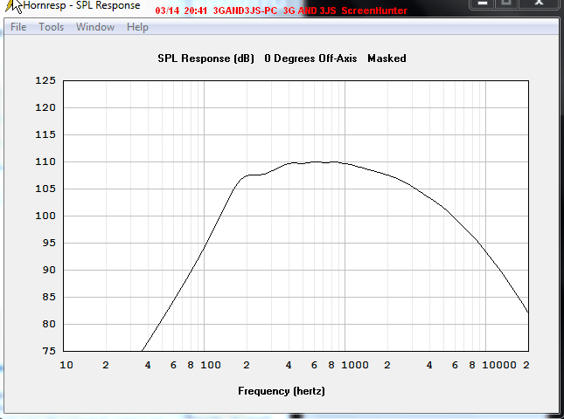Viewport: 564px width, 419px height.
Task: Close the Hornresp SPL Response window
Action: coord(539,3)
